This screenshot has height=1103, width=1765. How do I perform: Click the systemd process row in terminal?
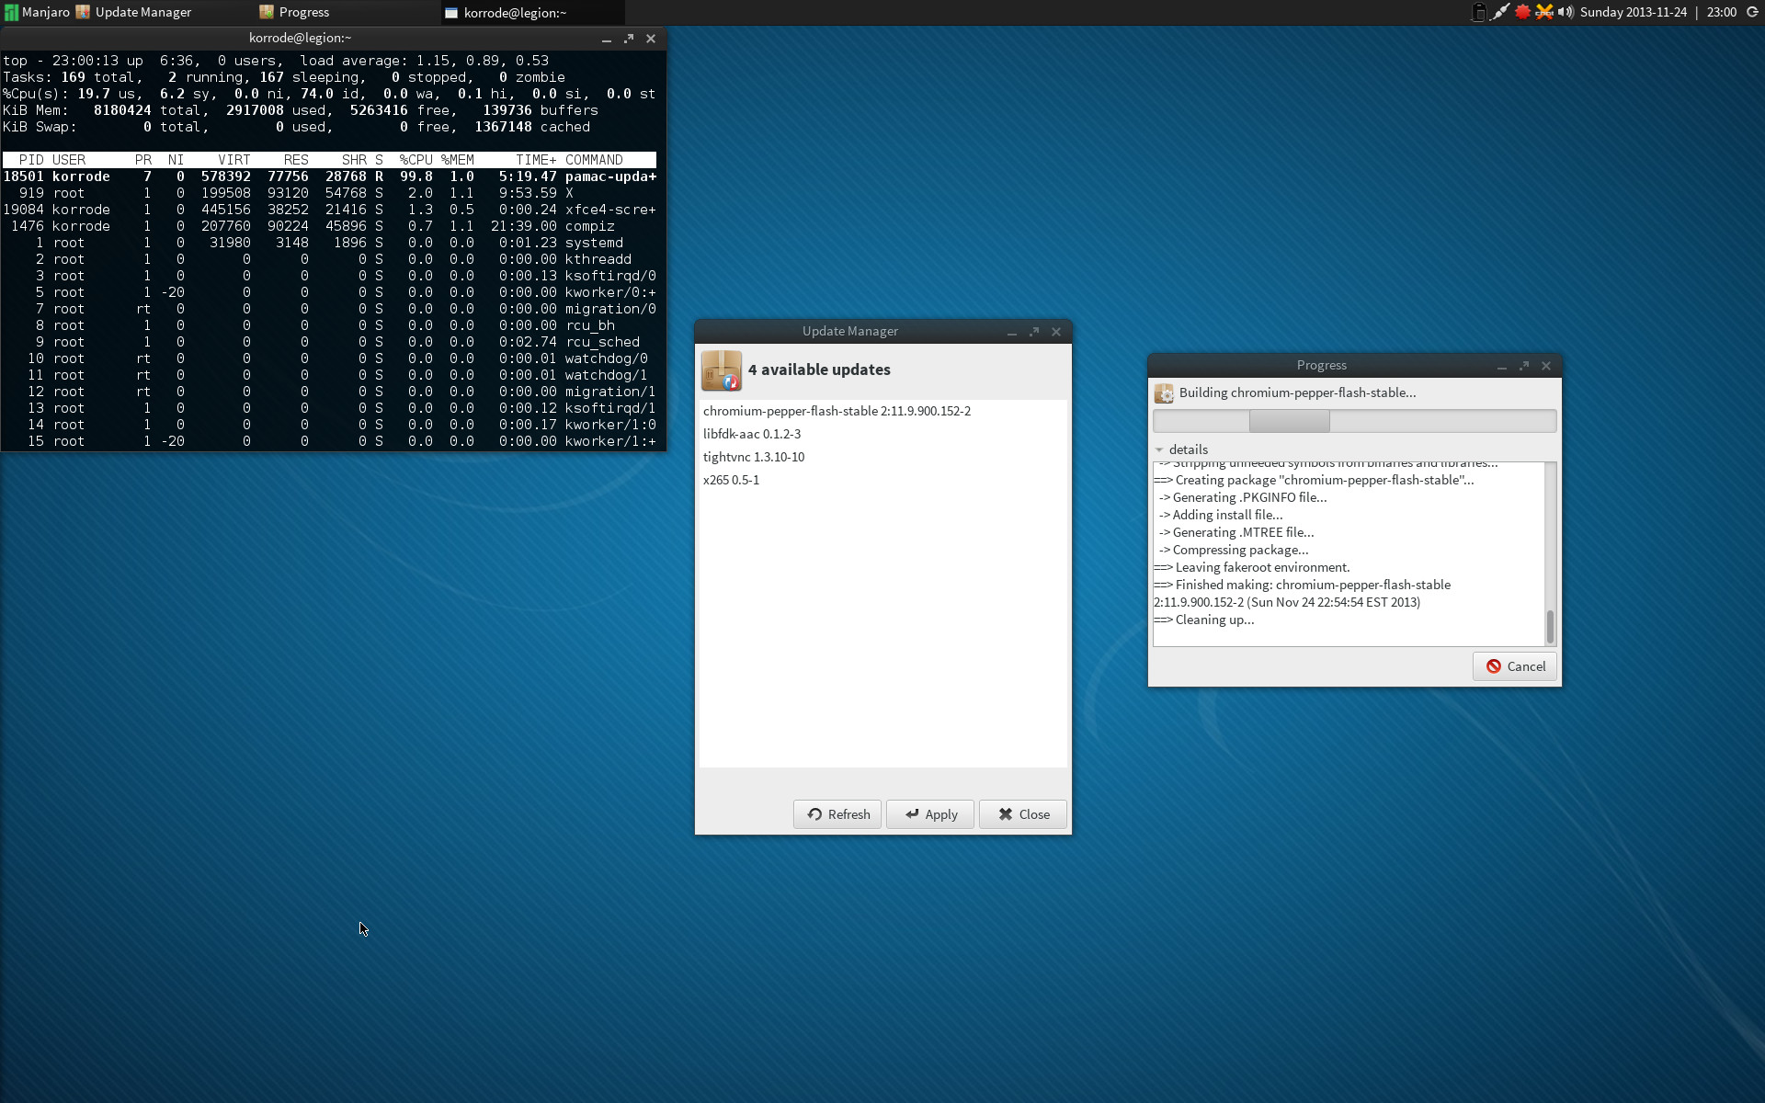tap(330, 243)
